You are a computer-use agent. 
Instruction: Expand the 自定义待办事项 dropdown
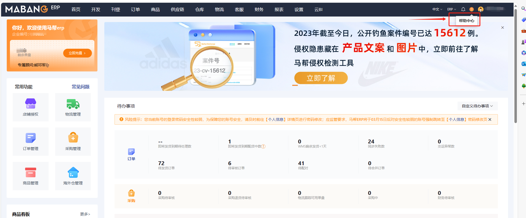coord(477,106)
